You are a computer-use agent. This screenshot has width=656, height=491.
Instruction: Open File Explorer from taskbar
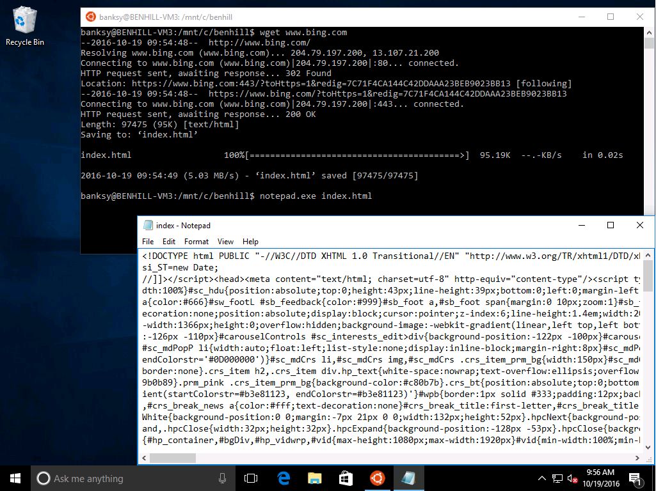[314, 478]
